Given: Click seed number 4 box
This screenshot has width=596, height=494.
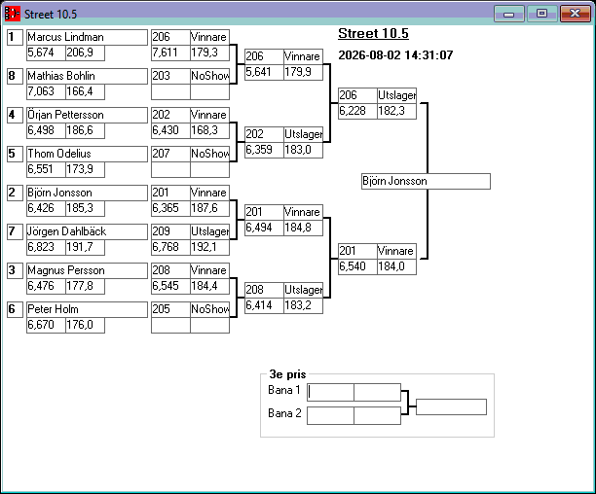Looking at the screenshot, I should (15, 115).
